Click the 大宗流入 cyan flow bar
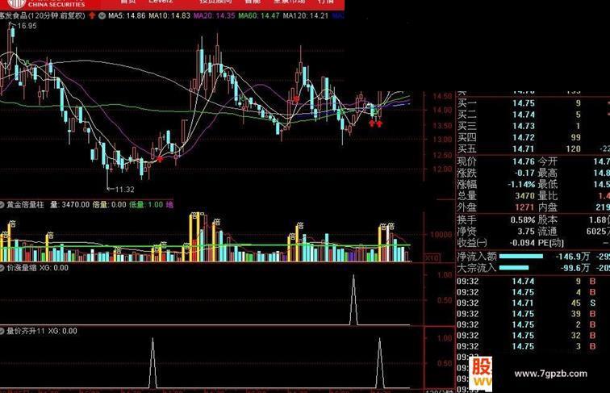 click(x=514, y=268)
